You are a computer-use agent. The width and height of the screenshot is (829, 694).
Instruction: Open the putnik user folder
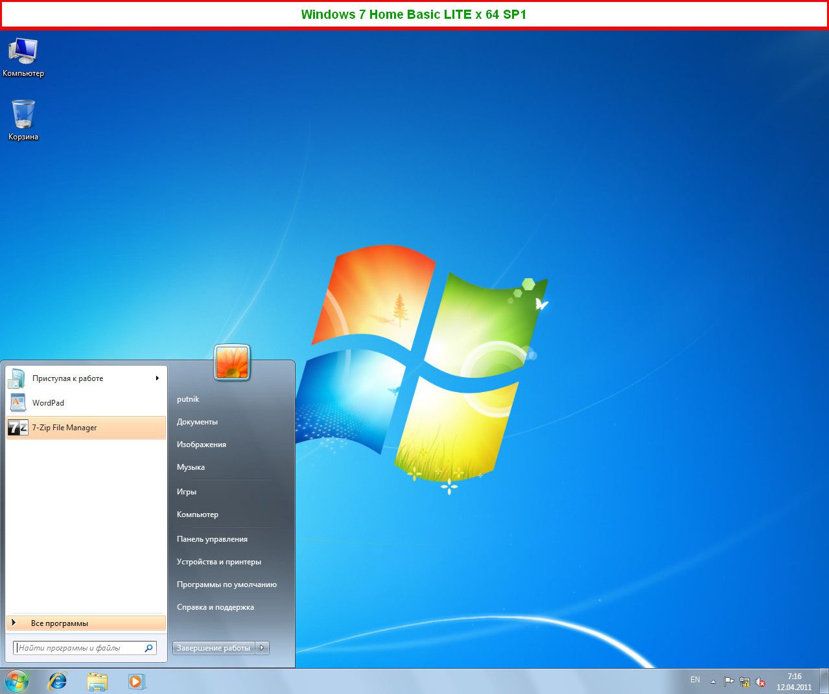tap(188, 399)
